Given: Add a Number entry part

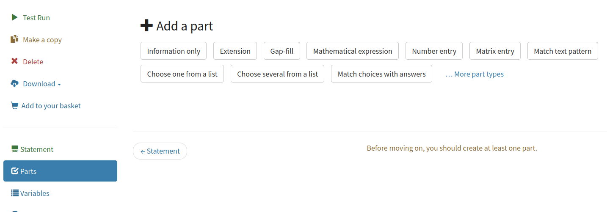Looking at the screenshot, I should pyautogui.click(x=434, y=51).
